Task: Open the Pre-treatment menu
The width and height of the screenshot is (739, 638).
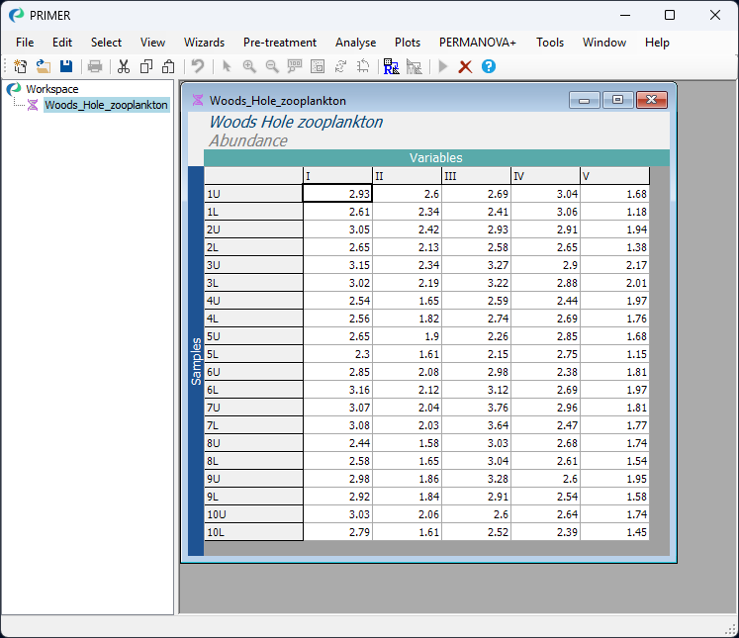Action: [280, 43]
